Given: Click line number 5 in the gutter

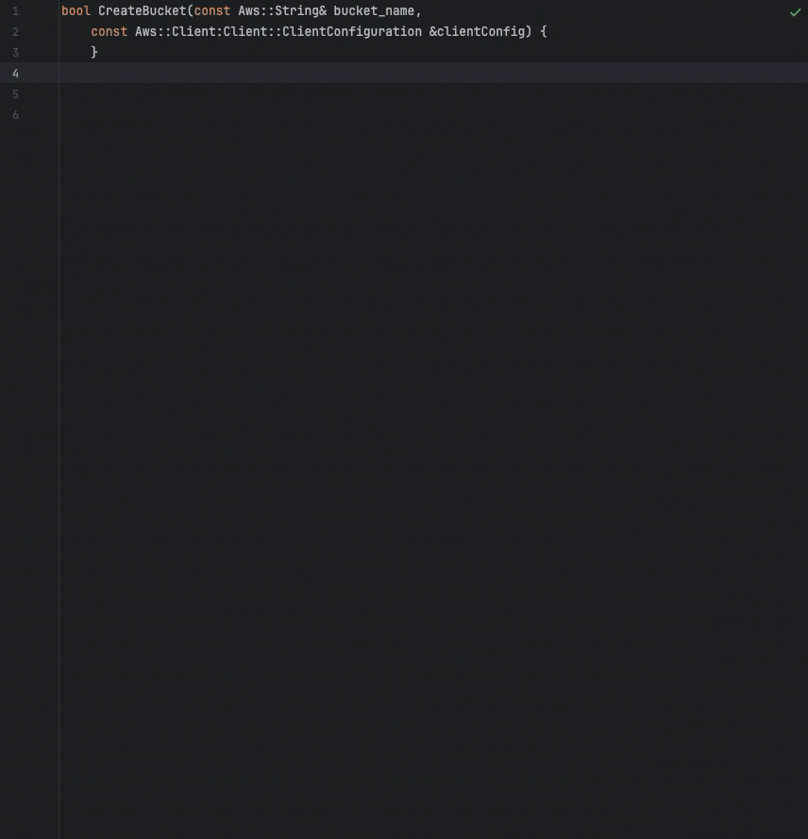Looking at the screenshot, I should (15, 94).
